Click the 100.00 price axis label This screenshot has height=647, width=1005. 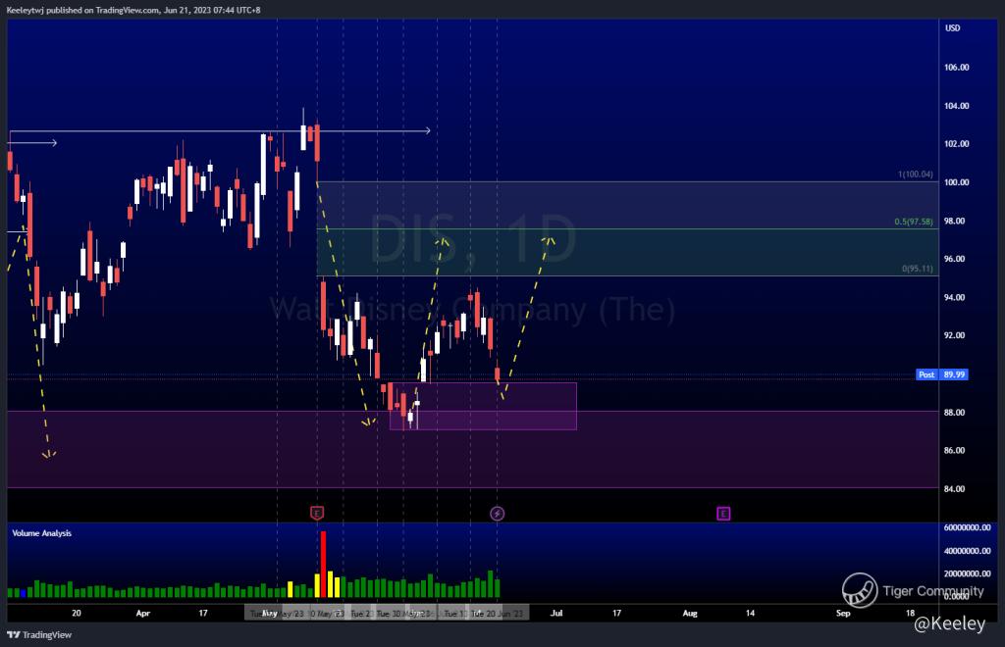click(x=956, y=182)
